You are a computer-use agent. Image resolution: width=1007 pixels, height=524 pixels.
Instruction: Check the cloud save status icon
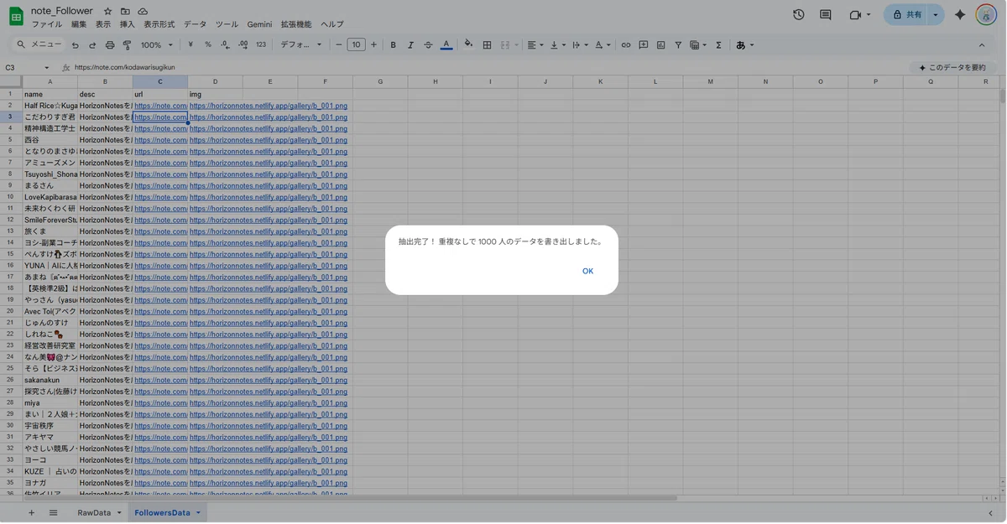[143, 12]
